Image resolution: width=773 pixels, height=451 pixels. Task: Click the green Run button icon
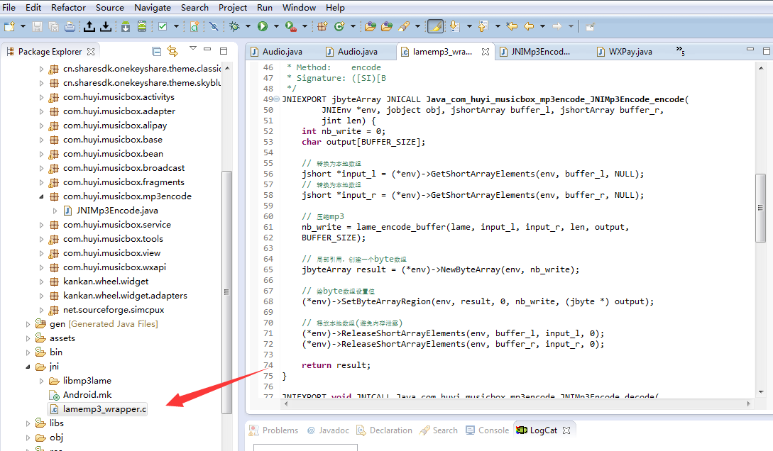263,26
